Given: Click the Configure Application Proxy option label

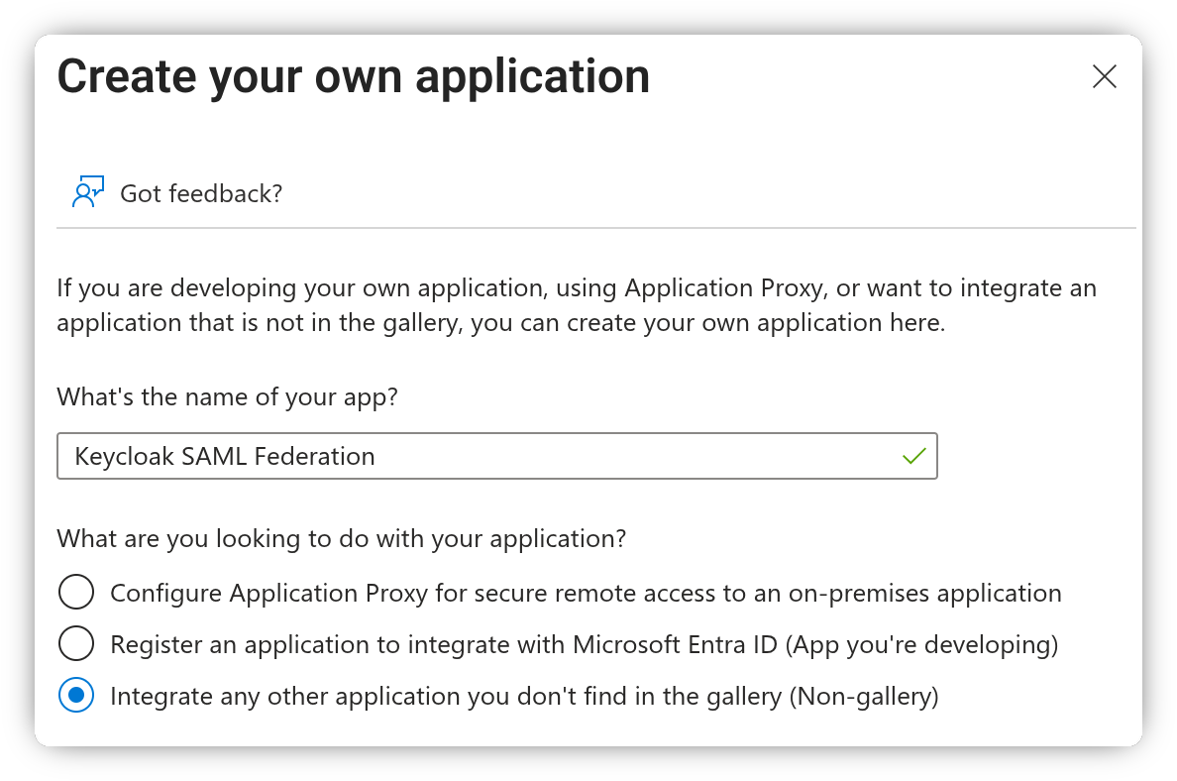Looking at the screenshot, I should pyautogui.click(x=585, y=593).
